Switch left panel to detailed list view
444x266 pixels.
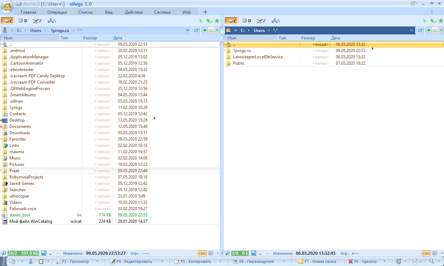tap(202, 253)
